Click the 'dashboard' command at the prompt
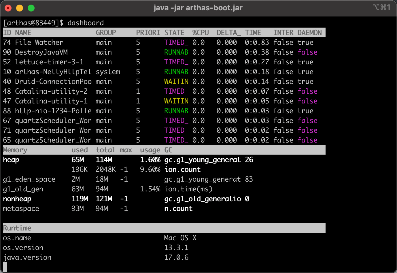The width and height of the screenshot is (397, 273). point(86,23)
